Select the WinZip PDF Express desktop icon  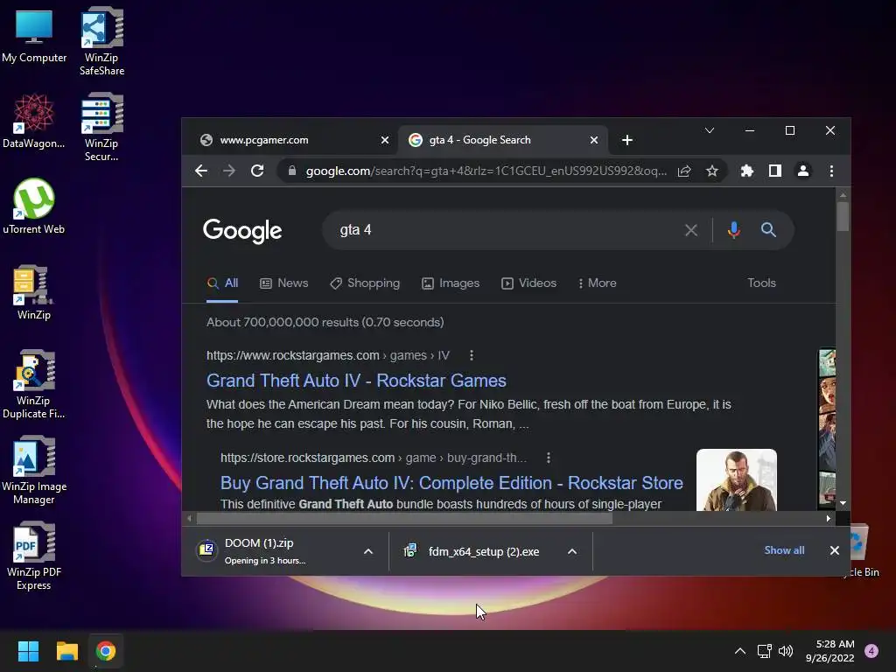[34, 556]
